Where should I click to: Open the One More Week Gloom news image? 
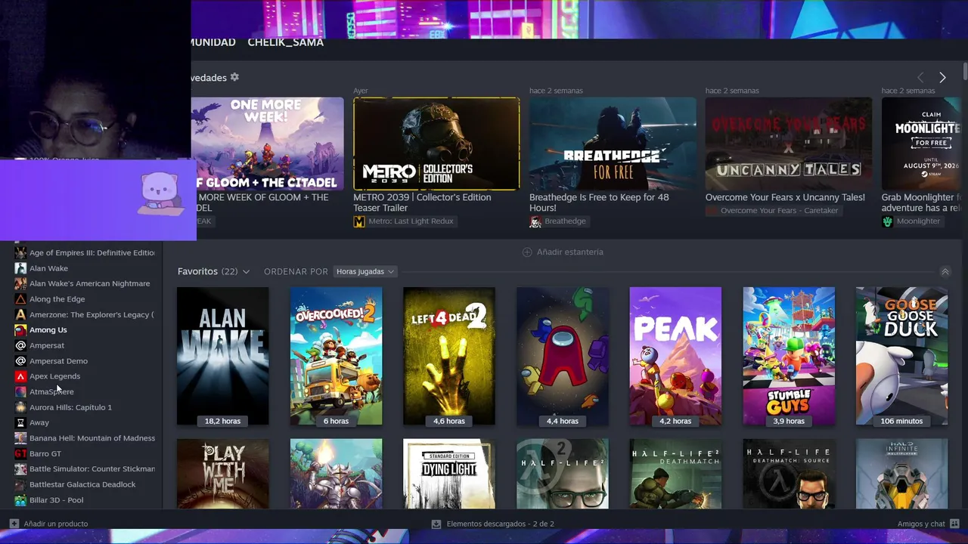(267, 144)
